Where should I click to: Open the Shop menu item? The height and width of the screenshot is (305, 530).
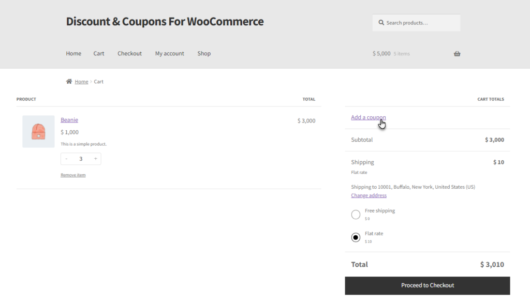coord(204,53)
